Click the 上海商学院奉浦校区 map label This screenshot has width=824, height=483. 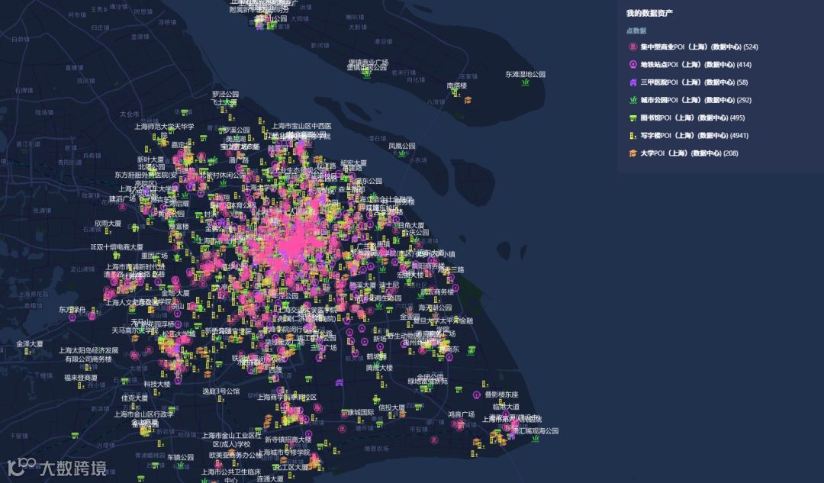click(x=286, y=398)
